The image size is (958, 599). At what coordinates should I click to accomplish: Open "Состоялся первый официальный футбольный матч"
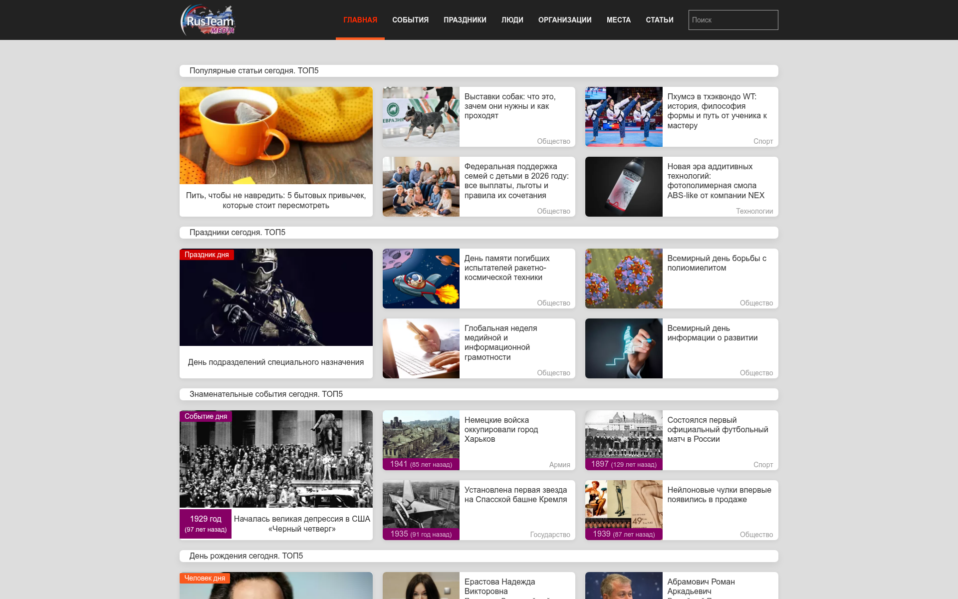(x=718, y=429)
